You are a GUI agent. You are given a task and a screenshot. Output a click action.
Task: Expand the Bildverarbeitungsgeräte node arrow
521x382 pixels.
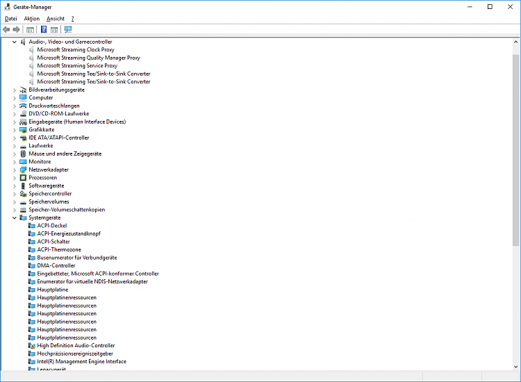[15, 90]
